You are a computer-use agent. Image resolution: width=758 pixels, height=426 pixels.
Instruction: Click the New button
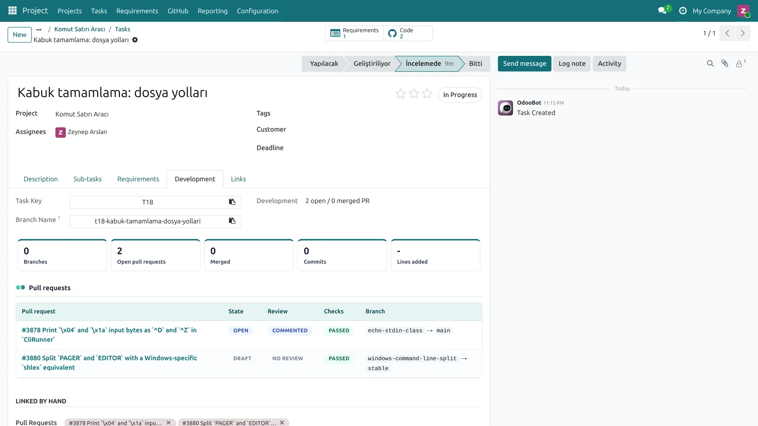click(x=20, y=35)
